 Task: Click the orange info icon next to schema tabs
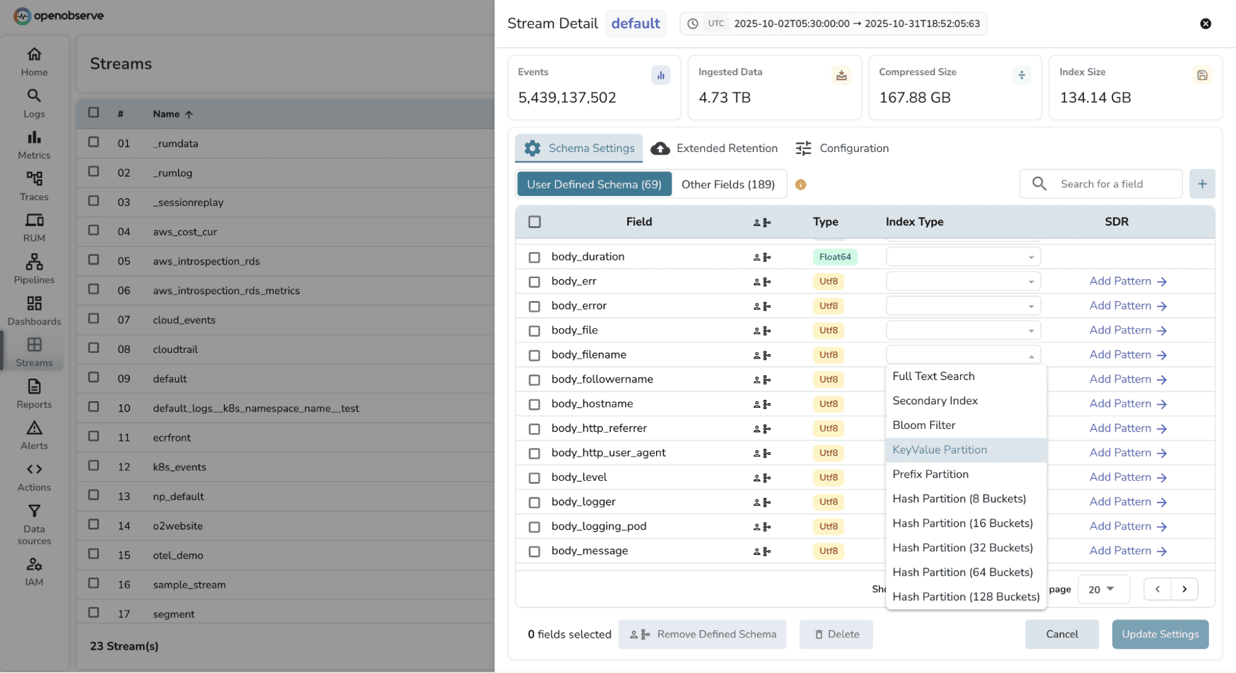click(801, 184)
